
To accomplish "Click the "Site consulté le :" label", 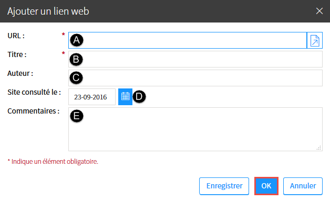I will point(34,92).
